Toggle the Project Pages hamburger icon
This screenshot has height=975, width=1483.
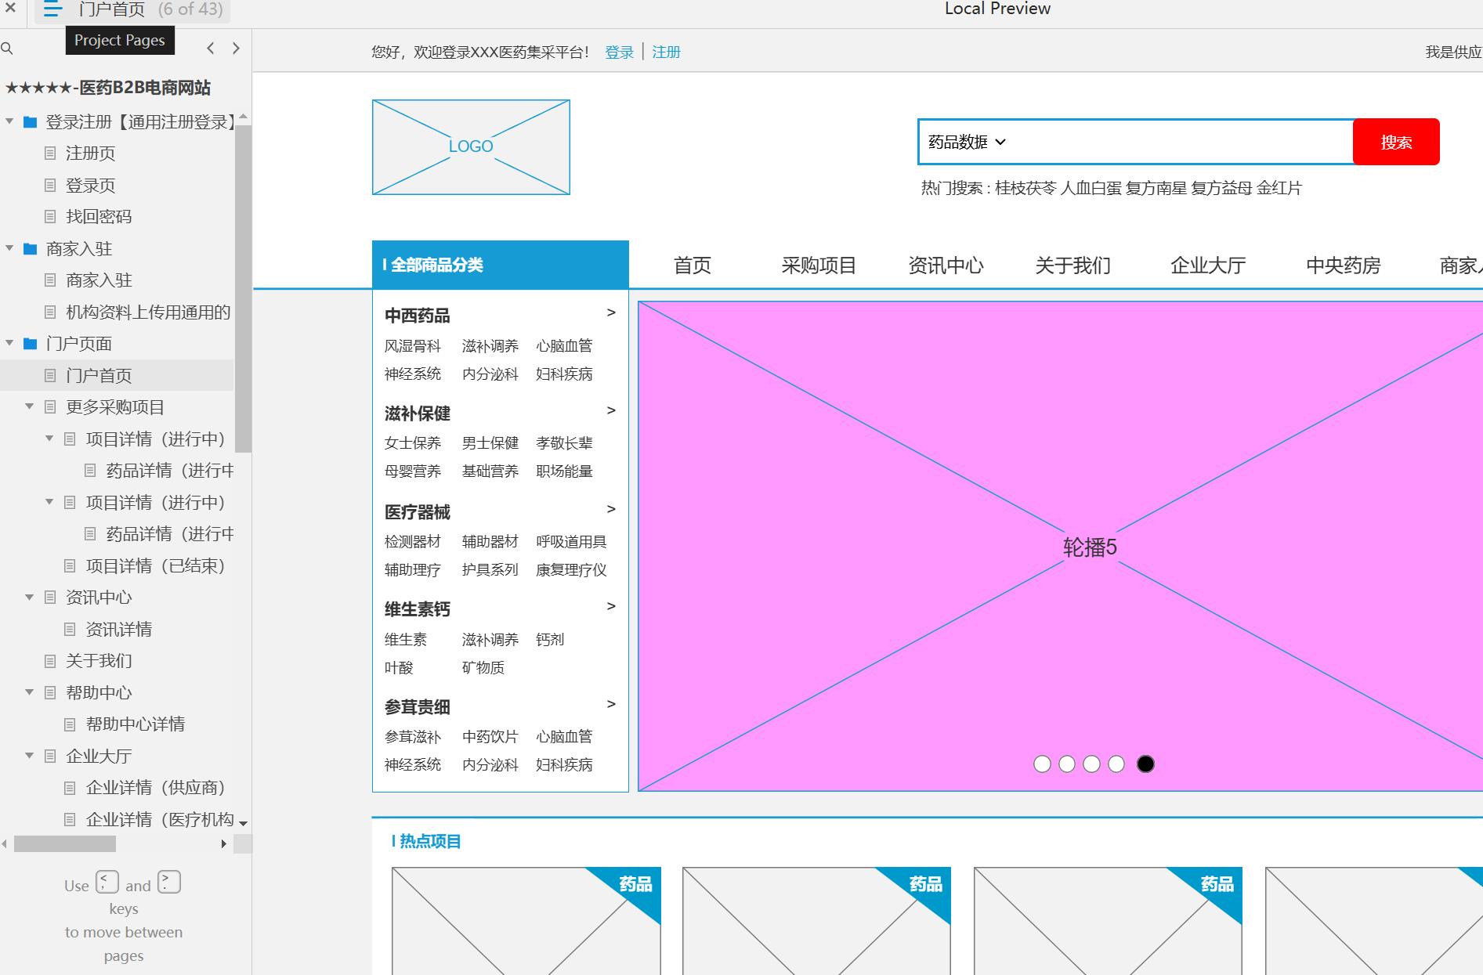pos(52,9)
